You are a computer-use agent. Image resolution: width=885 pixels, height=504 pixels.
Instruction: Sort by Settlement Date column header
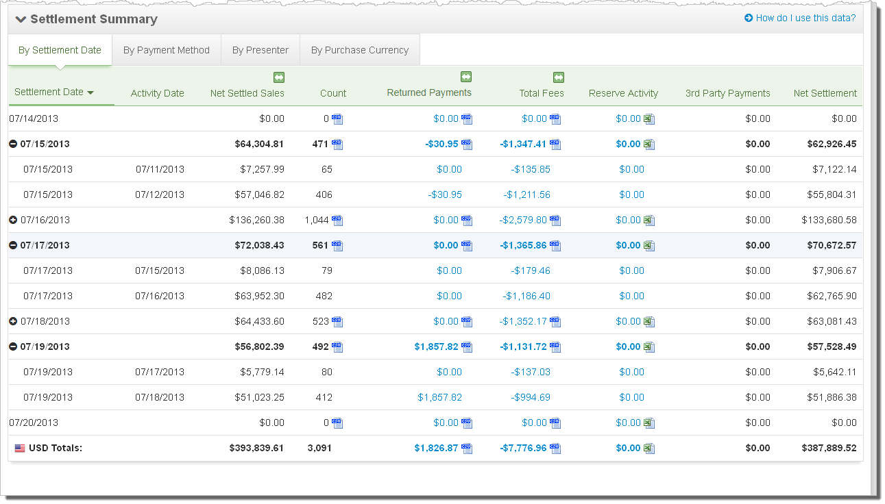[x=54, y=92]
